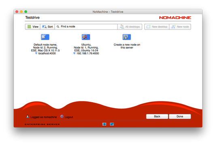The width and height of the screenshot is (216, 147).
Task: Click the Sort button
Action: 47,27
